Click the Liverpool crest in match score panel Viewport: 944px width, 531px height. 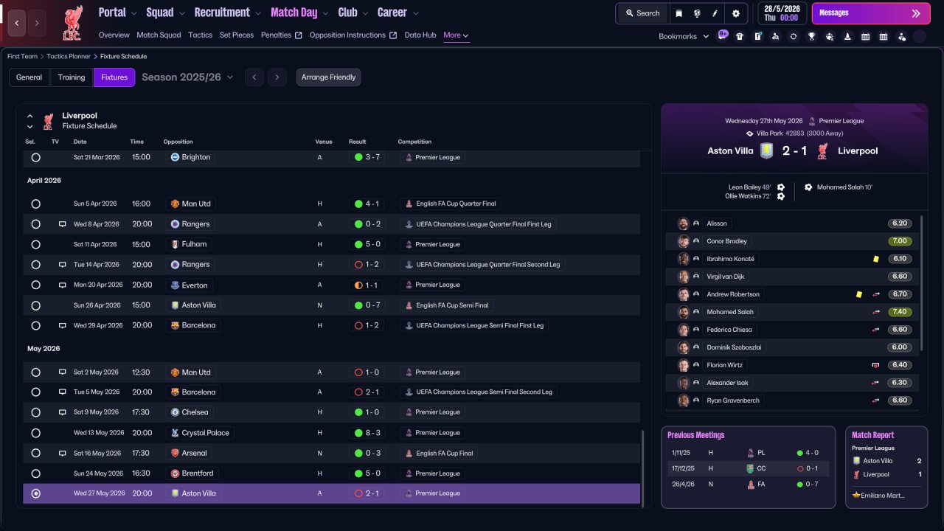(823, 150)
